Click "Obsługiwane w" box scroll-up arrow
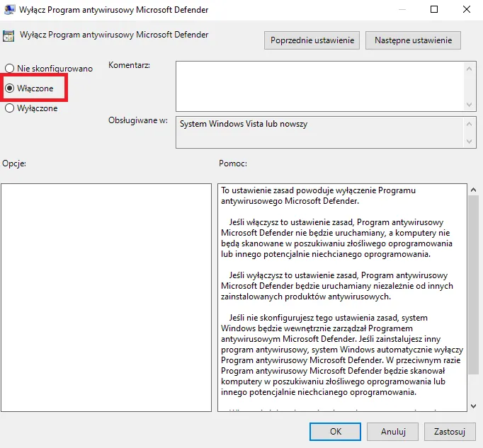This screenshot has width=483, height=448. tap(469, 124)
